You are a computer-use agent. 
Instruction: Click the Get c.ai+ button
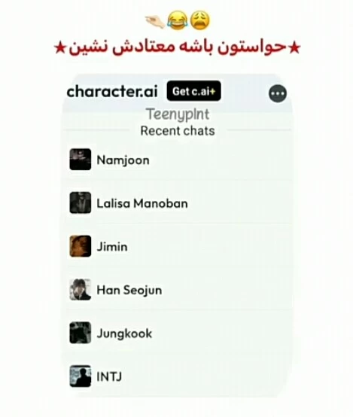[x=193, y=91]
